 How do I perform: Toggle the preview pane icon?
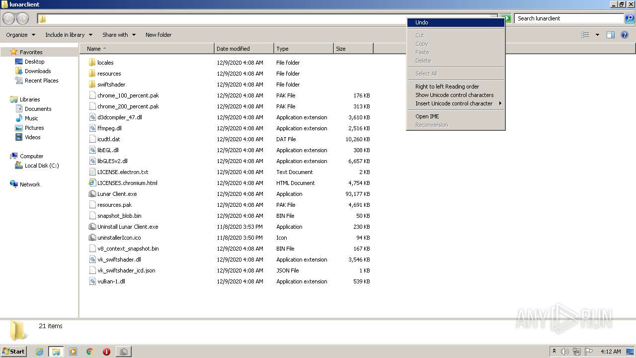click(x=611, y=35)
